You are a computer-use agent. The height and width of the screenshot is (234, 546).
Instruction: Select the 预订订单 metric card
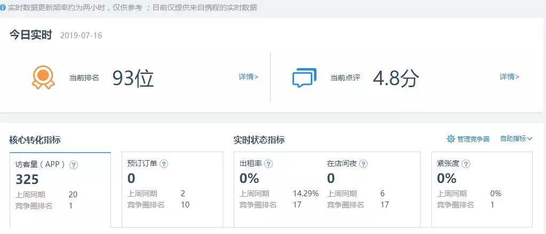click(x=172, y=189)
